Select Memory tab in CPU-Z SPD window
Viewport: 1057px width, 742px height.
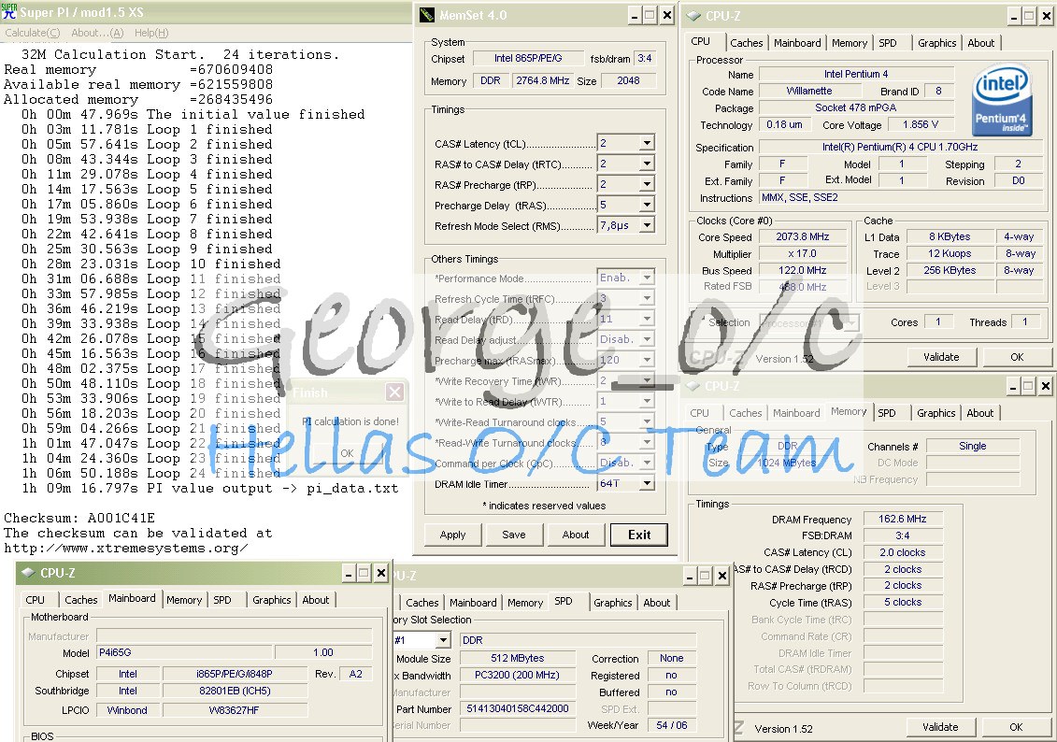525,603
